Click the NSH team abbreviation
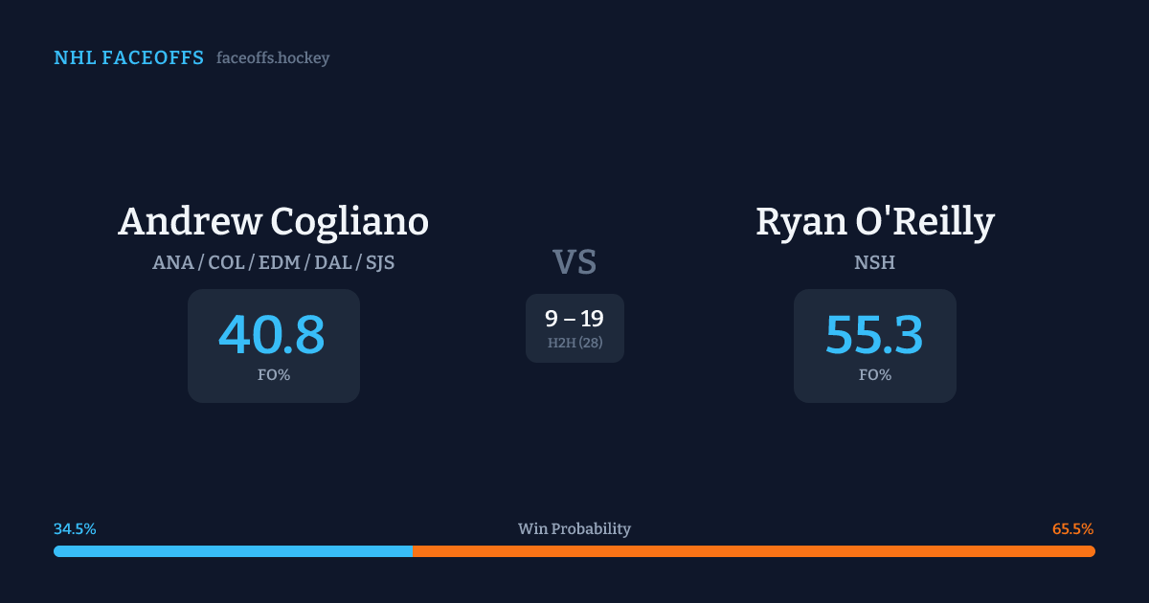This screenshot has height=603, width=1149. pyautogui.click(x=875, y=262)
